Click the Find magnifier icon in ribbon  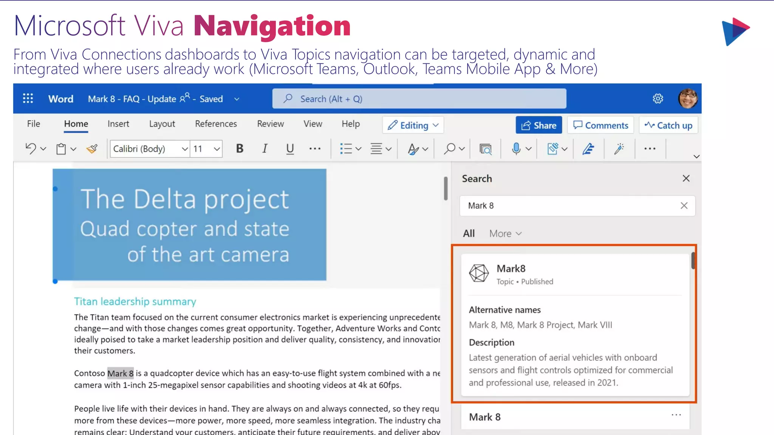(449, 149)
